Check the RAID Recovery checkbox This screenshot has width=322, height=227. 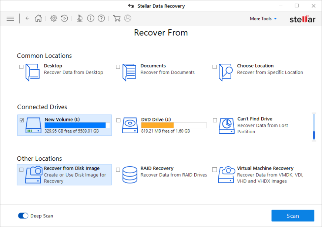pos(118,170)
